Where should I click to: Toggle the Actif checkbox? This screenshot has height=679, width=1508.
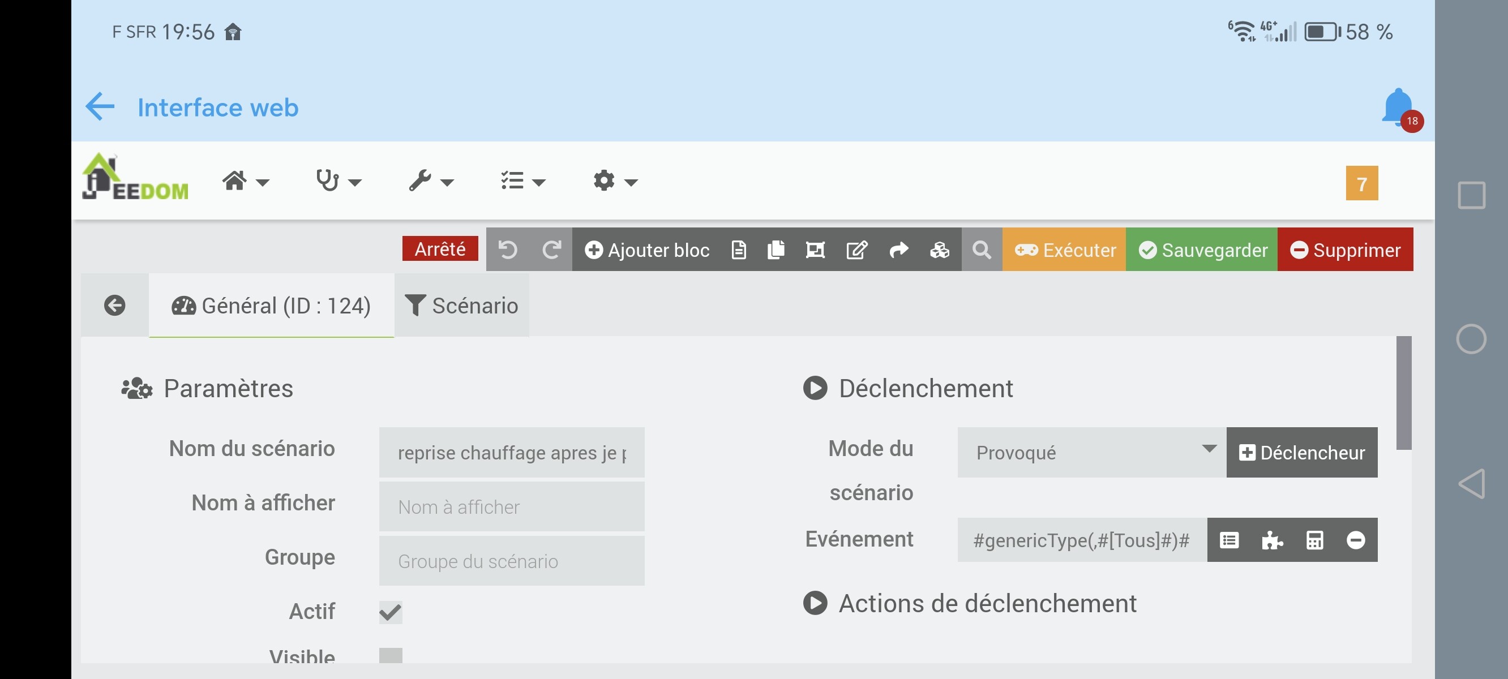pyautogui.click(x=391, y=612)
